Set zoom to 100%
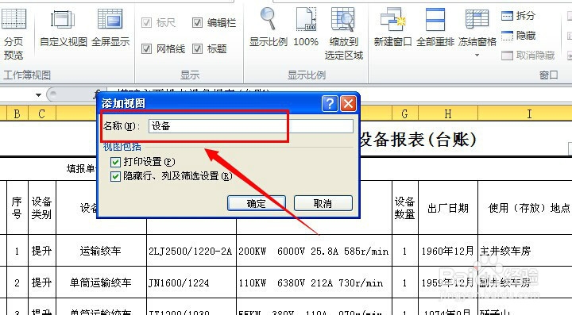Image resolution: width=572 pixels, height=315 pixels. pyautogui.click(x=306, y=28)
